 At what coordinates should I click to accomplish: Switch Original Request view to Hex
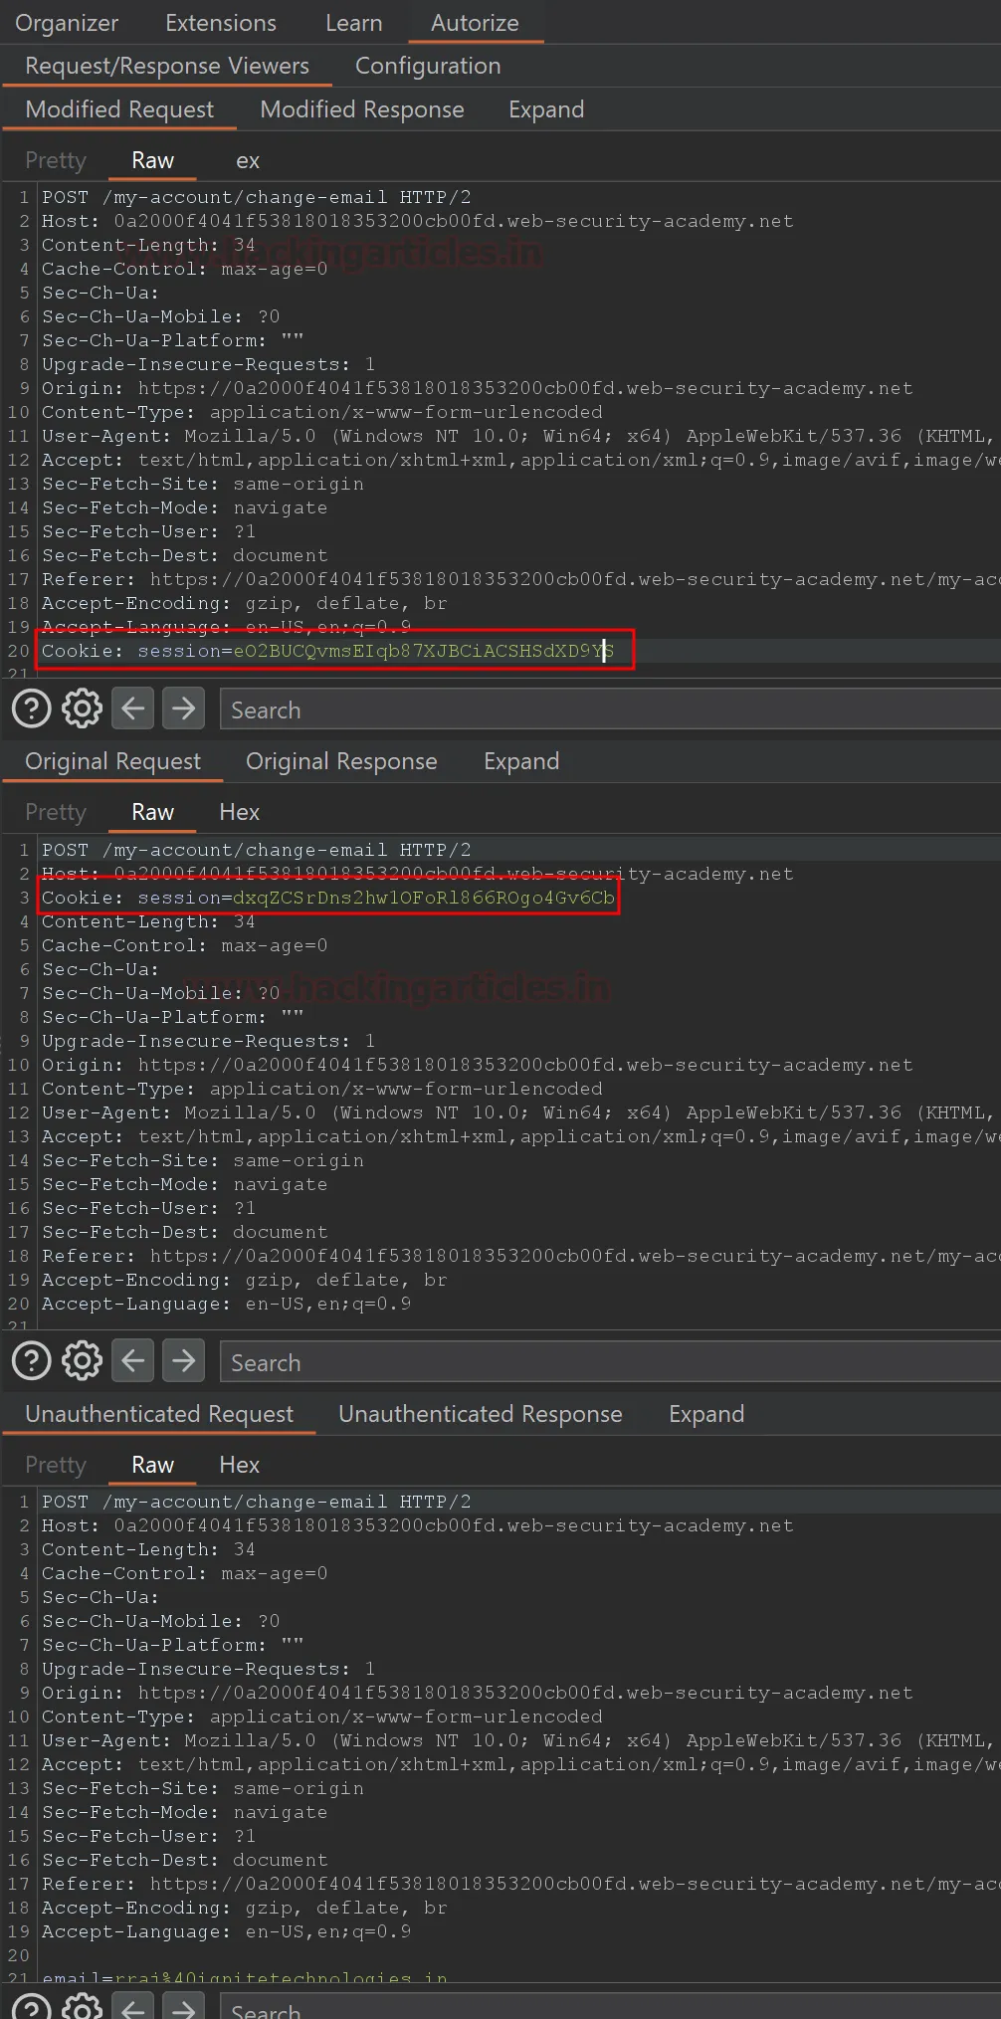point(239,812)
